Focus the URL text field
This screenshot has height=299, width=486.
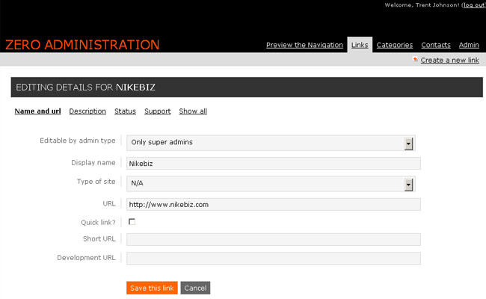273,204
